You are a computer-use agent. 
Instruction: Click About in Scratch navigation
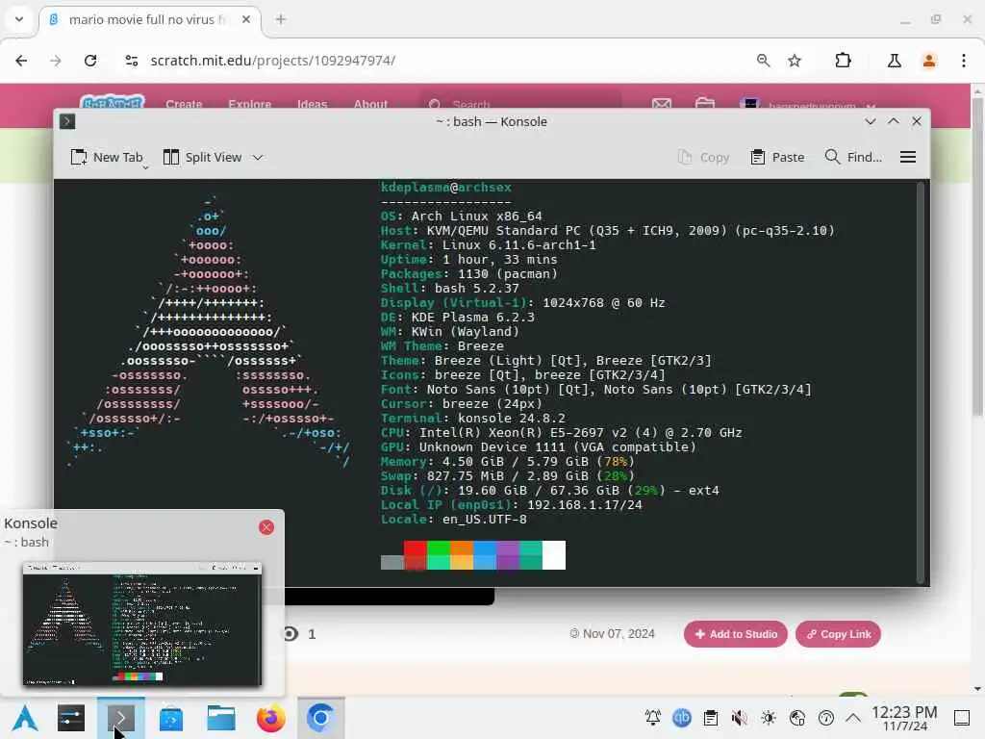[370, 104]
